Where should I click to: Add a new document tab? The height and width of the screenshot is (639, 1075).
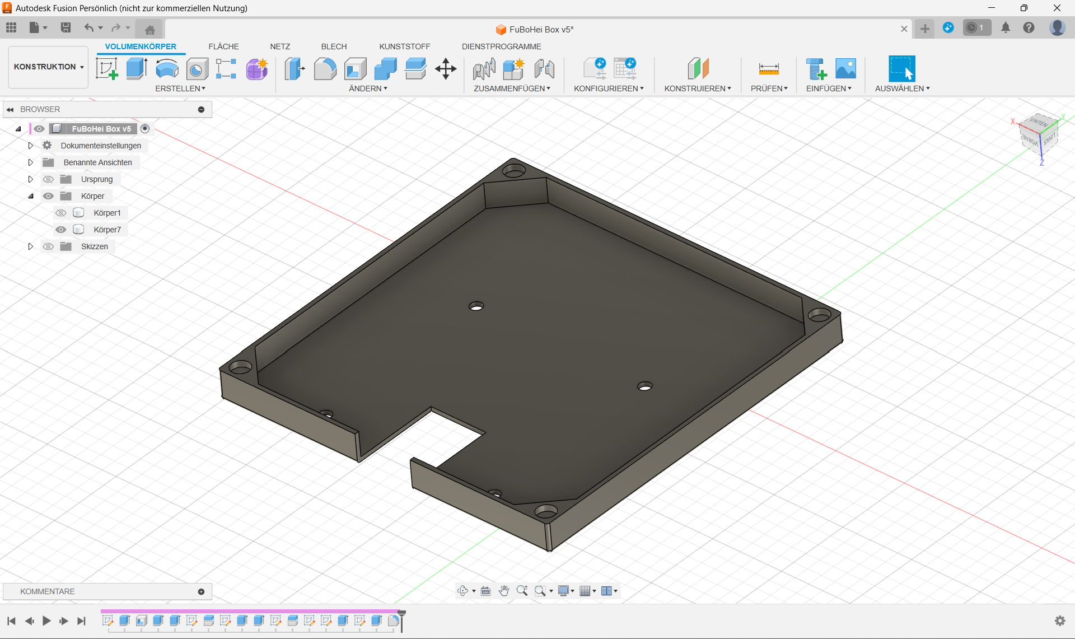tap(925, 29)
